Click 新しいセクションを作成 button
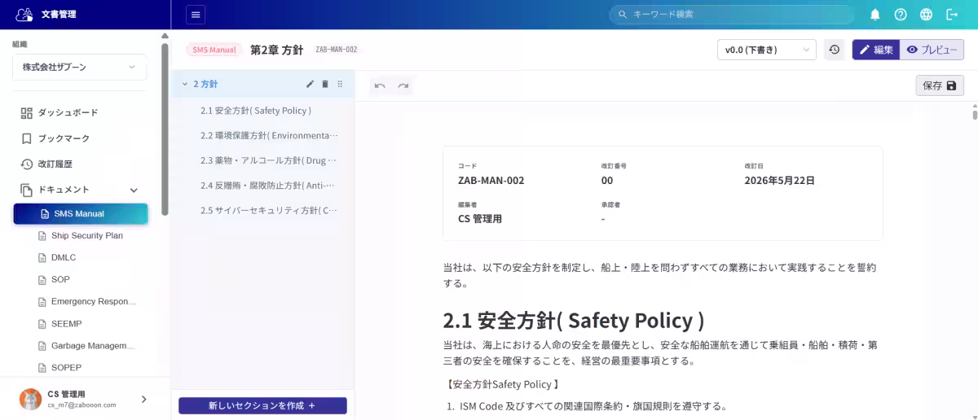 [262, 405]
